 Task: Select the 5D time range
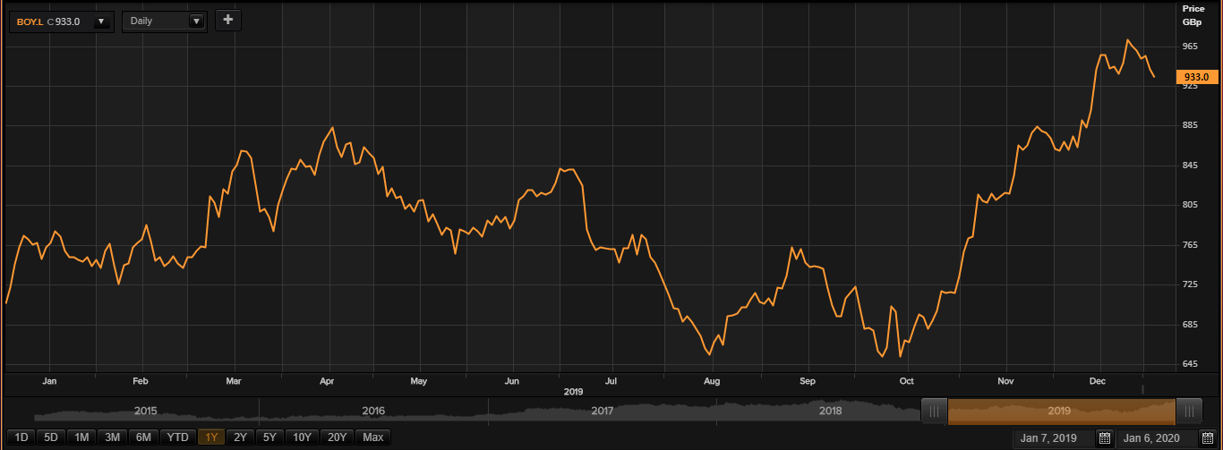pyautogui.click(x=51, y=437)
